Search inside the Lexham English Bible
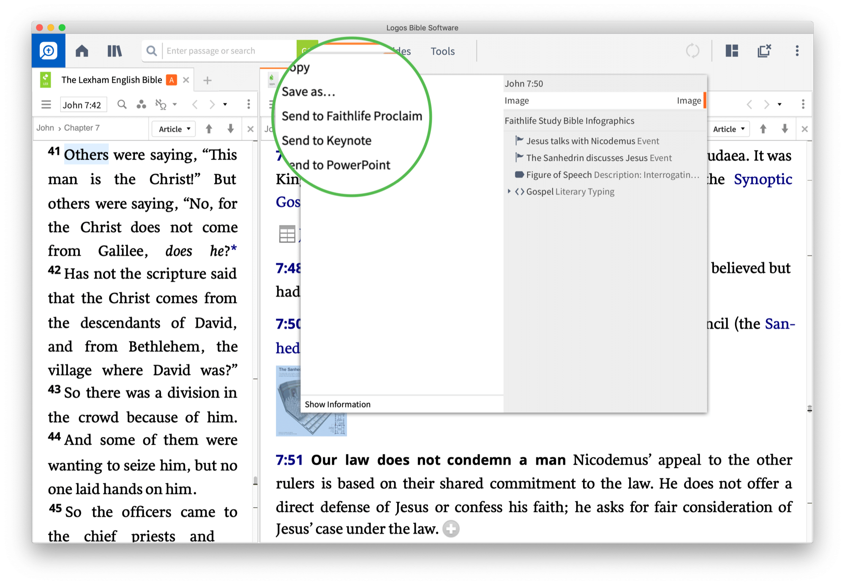Screen dimensions: 845x585 pos(122,104)
